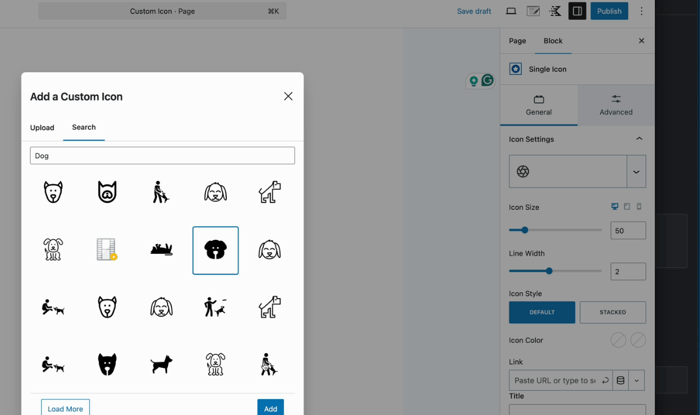700x415 pixels.
Task: Select the pointed-ear dog face icon in first row
Action: pos(53,192)
